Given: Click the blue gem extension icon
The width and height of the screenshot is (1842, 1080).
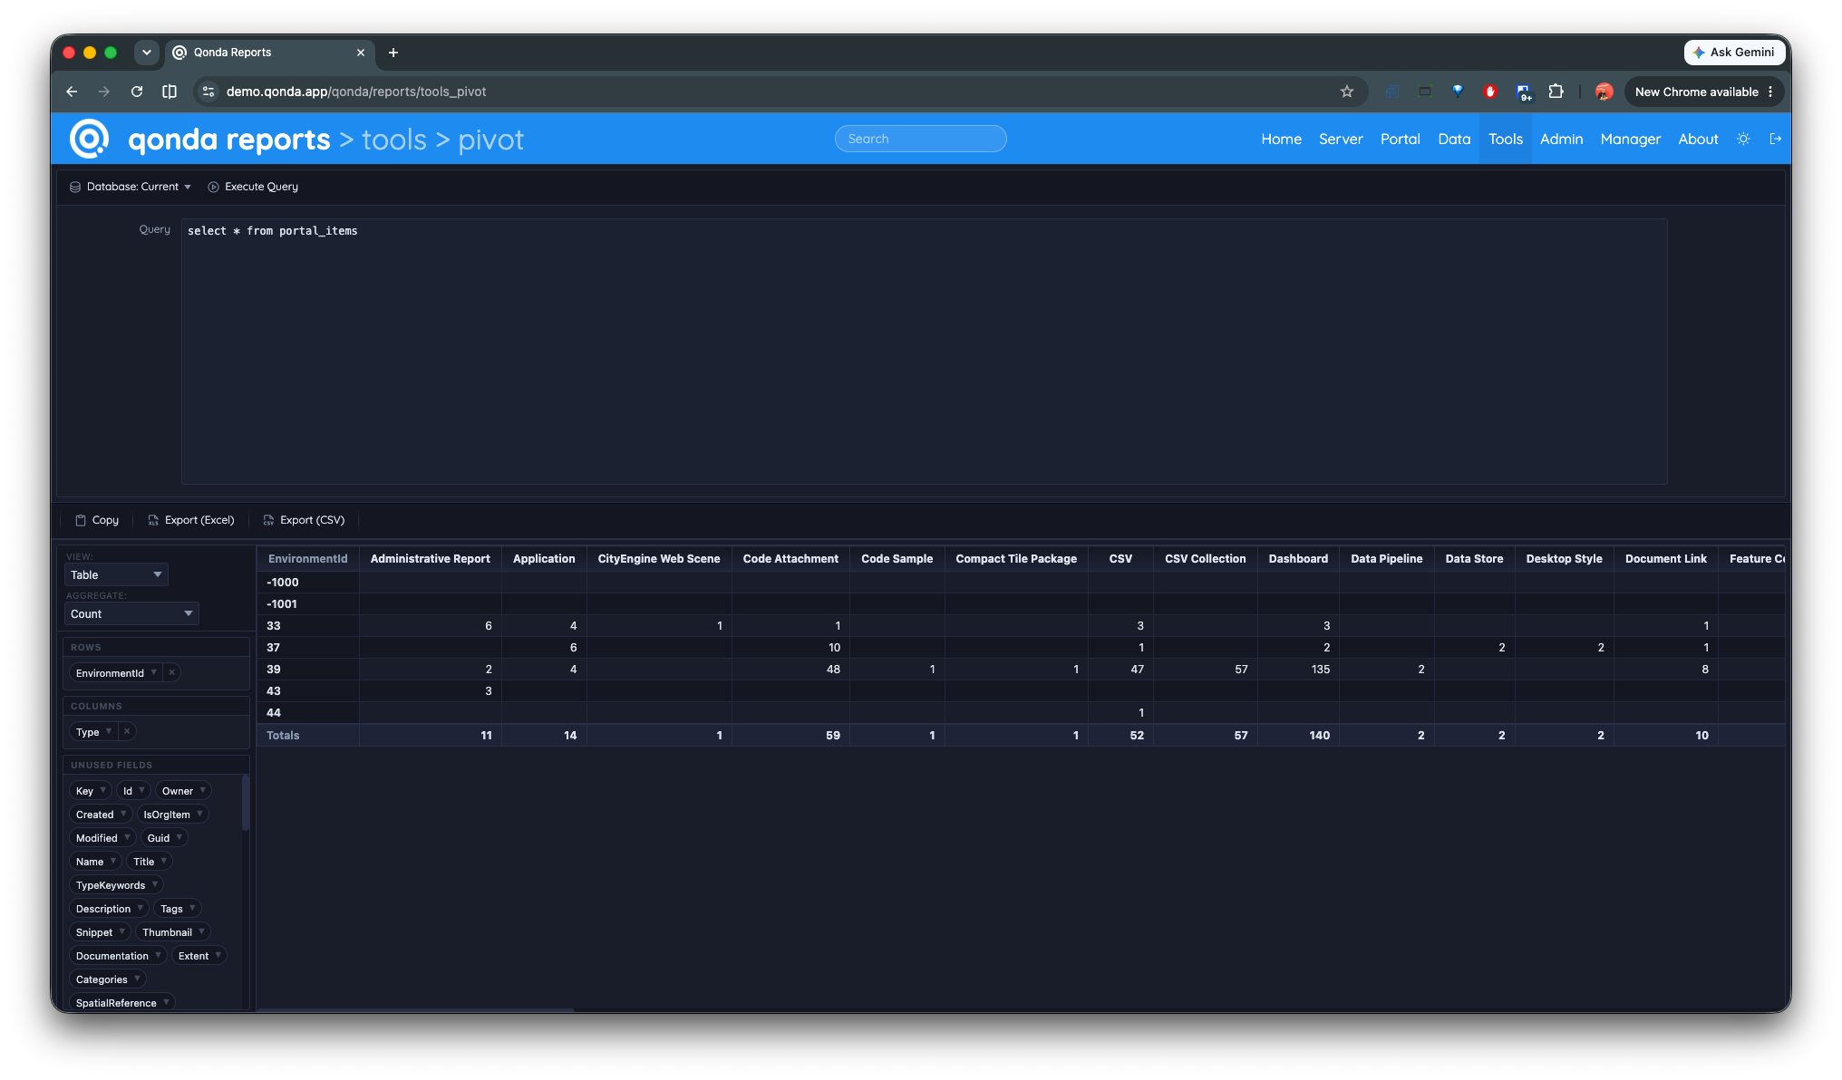Looking at the screenshot, I should (x=1458, y=92).
